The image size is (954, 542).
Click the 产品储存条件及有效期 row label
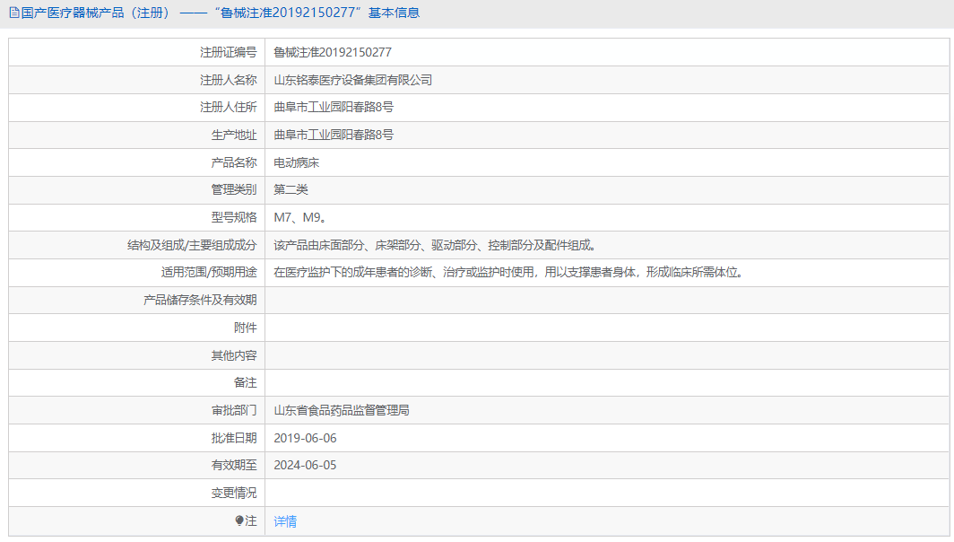200,300
